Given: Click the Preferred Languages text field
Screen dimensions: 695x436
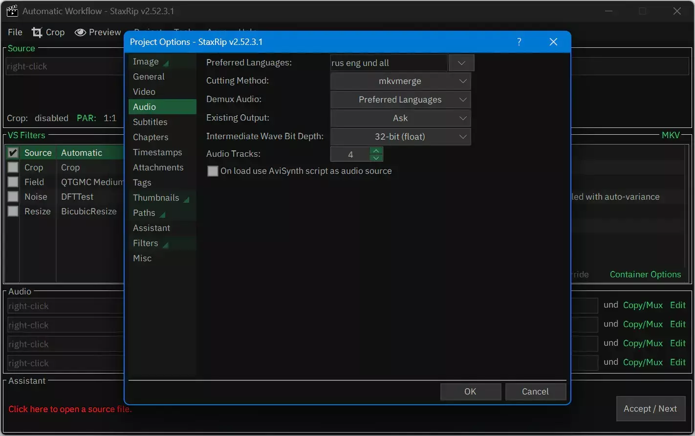Looking at the screenshot, I should pos(389,63).
